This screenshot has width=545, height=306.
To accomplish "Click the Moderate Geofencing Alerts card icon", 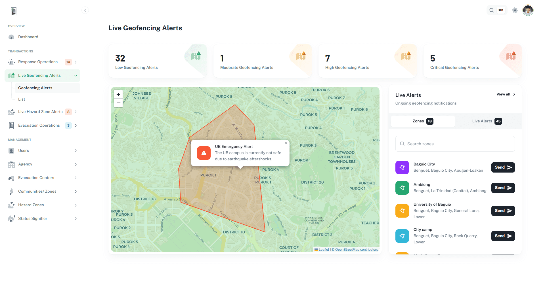I will (301, 56).
